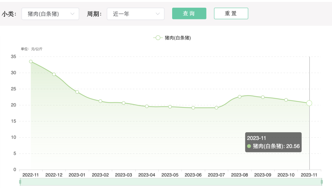Click the 2023-05 data point to toggle its tooltip
Viewport: 332px width, 188px height.
click(x=169, y=107)
